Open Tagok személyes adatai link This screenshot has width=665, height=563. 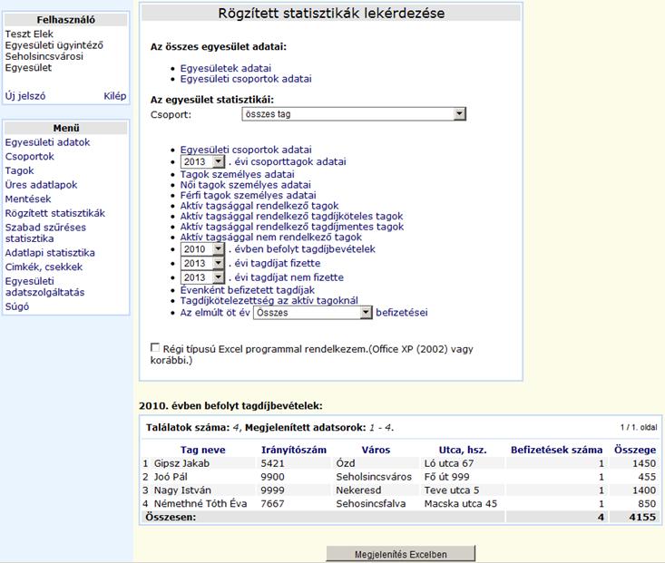[x=238, y=174]
